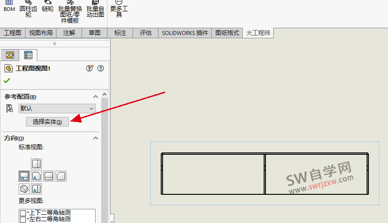Select the isometric view cube icon
The image size is (388, 223).
click(x=24, y=189)
